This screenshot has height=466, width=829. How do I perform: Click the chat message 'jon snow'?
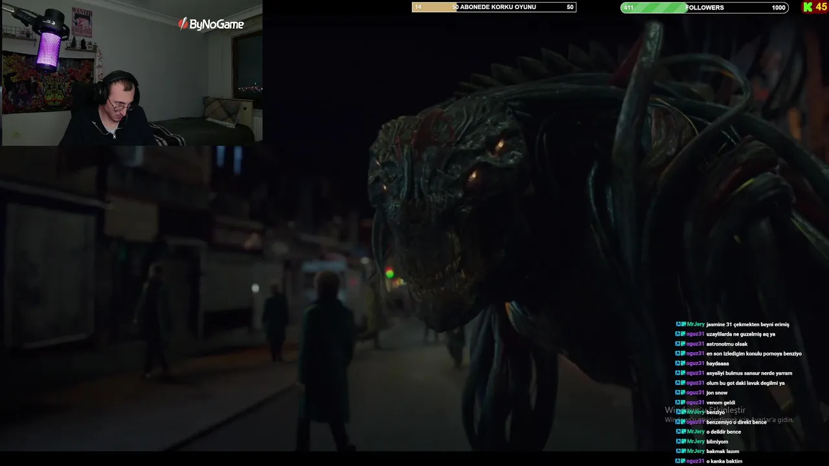click(717, 393)
